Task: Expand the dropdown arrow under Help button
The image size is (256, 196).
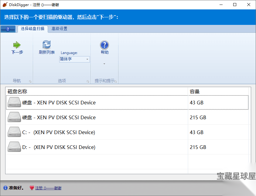Action: point(104,64)
